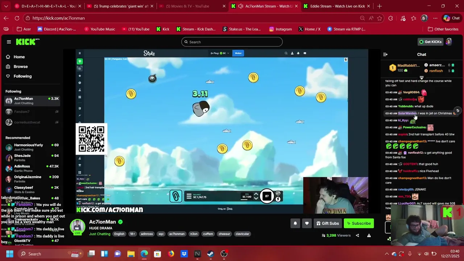
Task: Open the Kick hamburger menu
Action: point(9,42)
